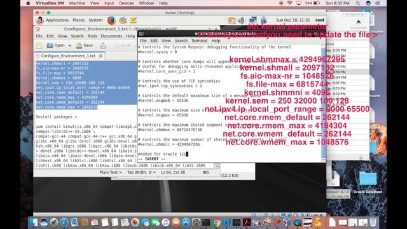Click terminal scrollbar up arrow
The width and height of the screenshot is (407, 229).
pyautogui.click(x=324, y=46)
